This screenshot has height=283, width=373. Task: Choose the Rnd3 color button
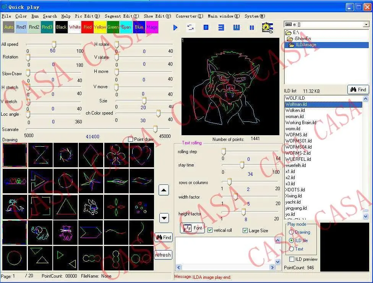click(47, 27)
